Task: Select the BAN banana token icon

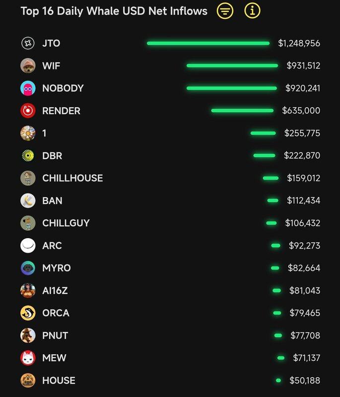Action: tap(28, 200)
